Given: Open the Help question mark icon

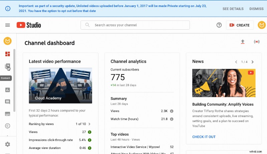Looking at the screenshot, I should [x=219, y=25].
